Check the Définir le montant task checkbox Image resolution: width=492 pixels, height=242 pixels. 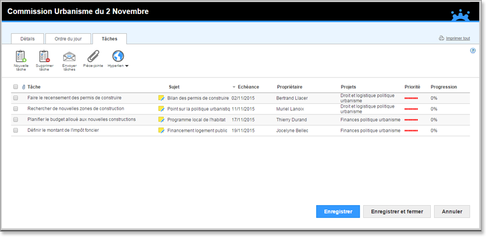[x=16, y=131]
